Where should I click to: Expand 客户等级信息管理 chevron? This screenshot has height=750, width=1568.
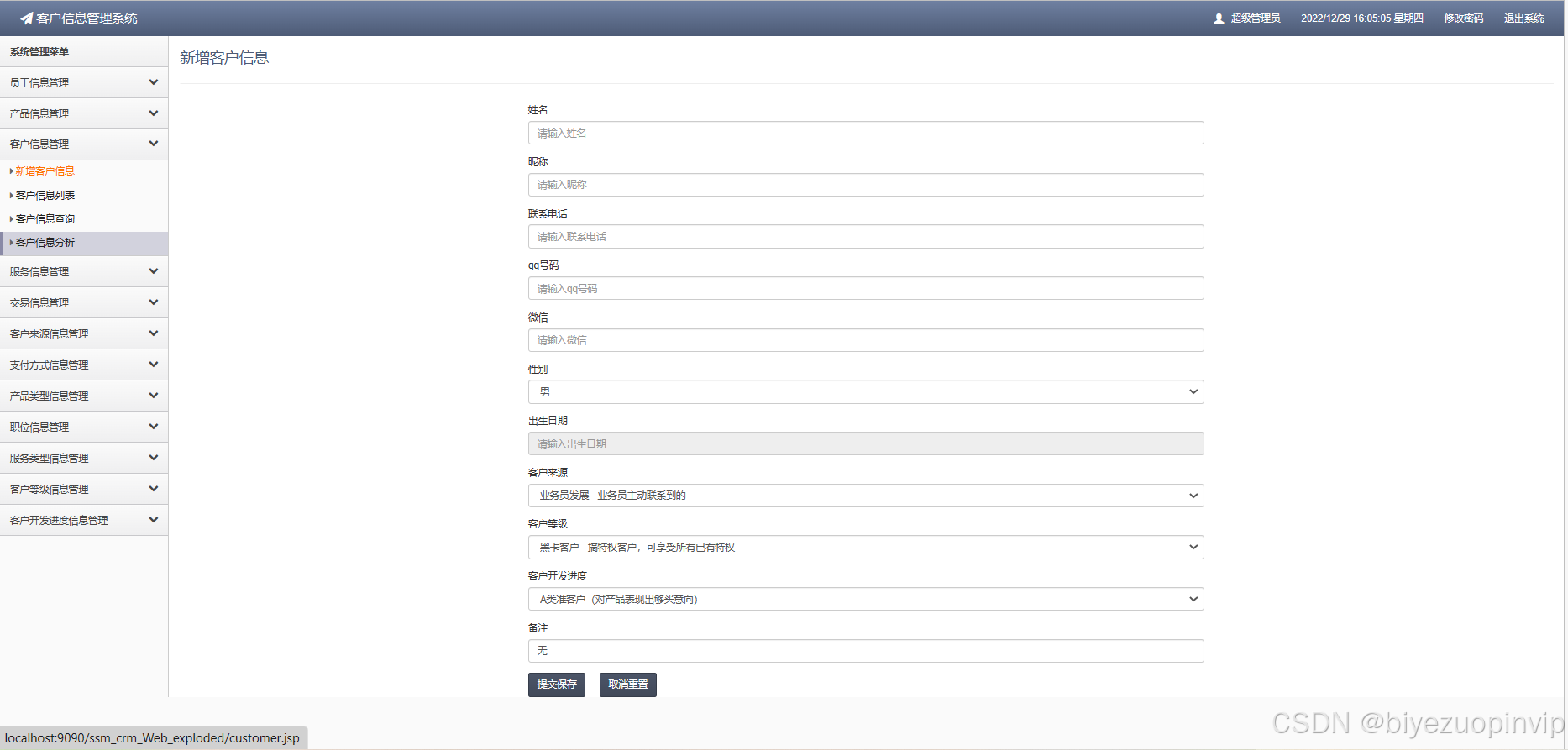(x=154, y=489)
